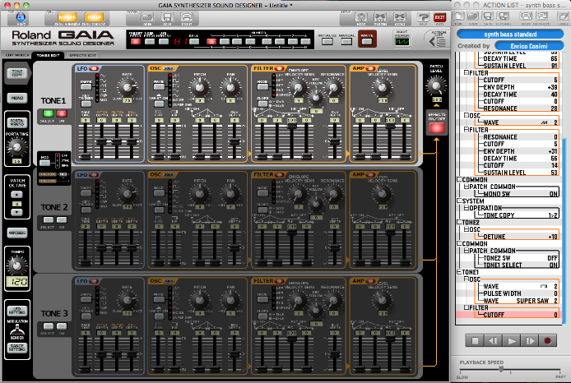Toggle the red Effects On/Off button
571x383 pixels.
(x=436, y=127)
